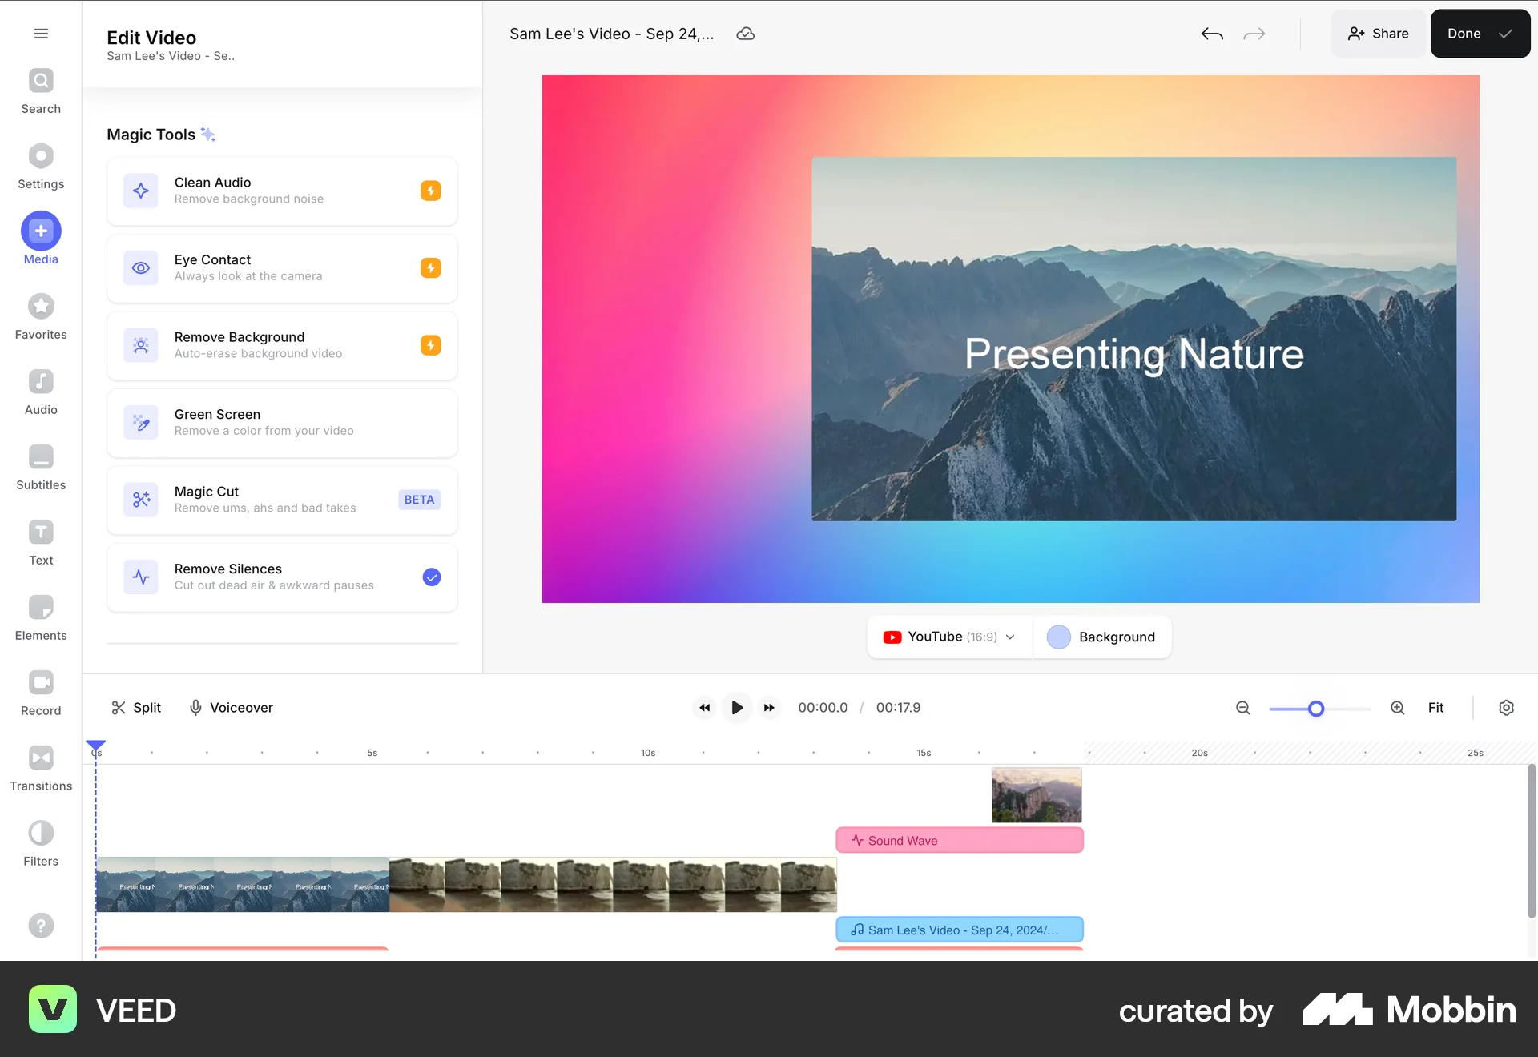Toggle the Remove Silences checkmark
The image size is (1538, 1057).
[431, 577]
